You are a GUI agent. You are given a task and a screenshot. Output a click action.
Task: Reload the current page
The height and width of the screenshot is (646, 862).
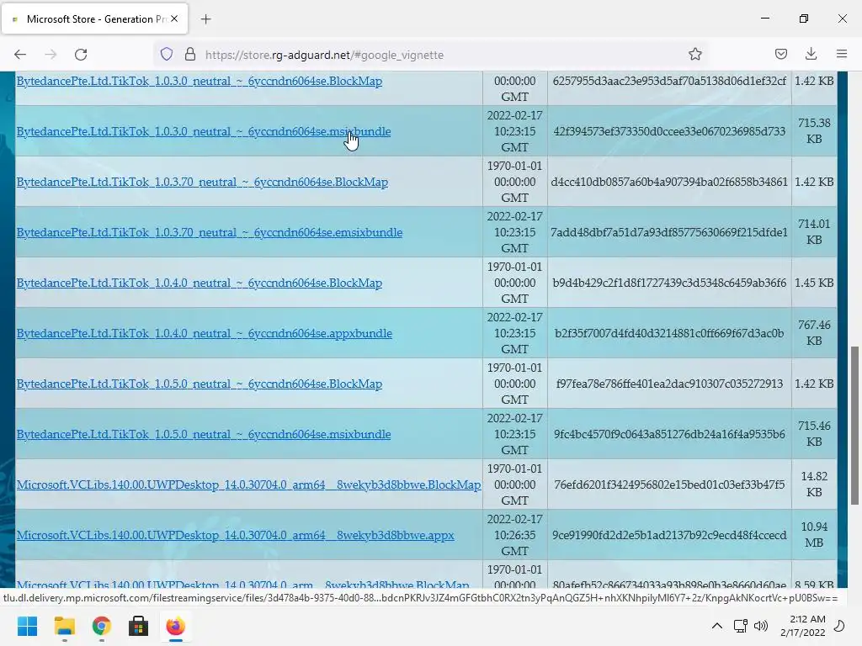pos(81,55)
